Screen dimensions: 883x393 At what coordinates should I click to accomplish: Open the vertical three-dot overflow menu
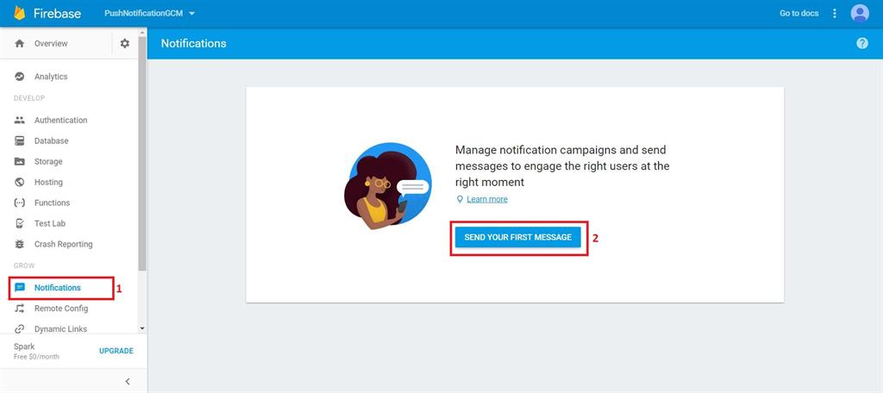coord(834,13)
